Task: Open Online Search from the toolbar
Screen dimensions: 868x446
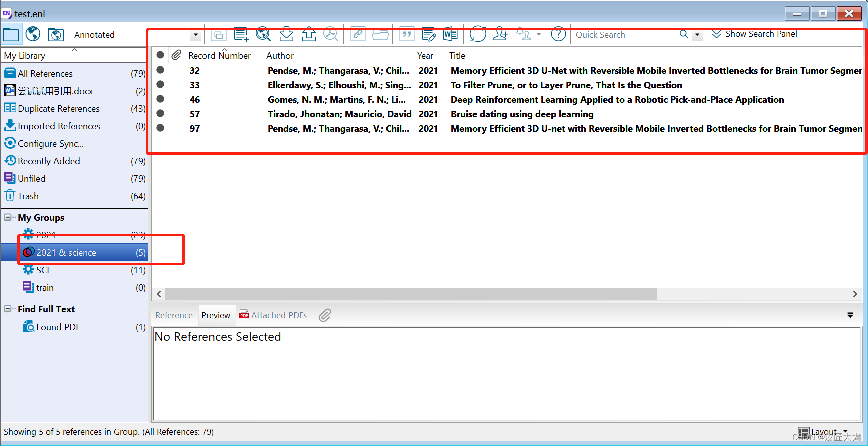Action: click(x=263, y=34)
